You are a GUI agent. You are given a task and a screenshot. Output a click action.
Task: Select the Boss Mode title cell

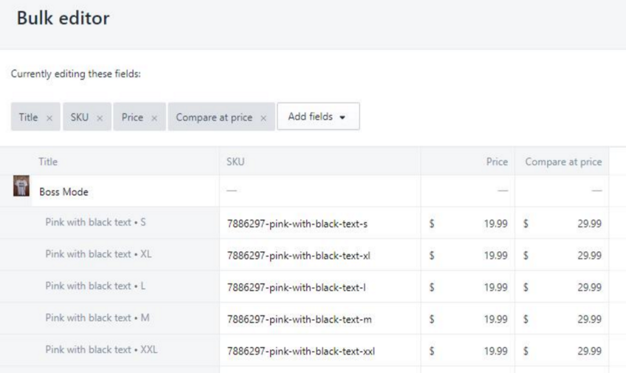125,191
